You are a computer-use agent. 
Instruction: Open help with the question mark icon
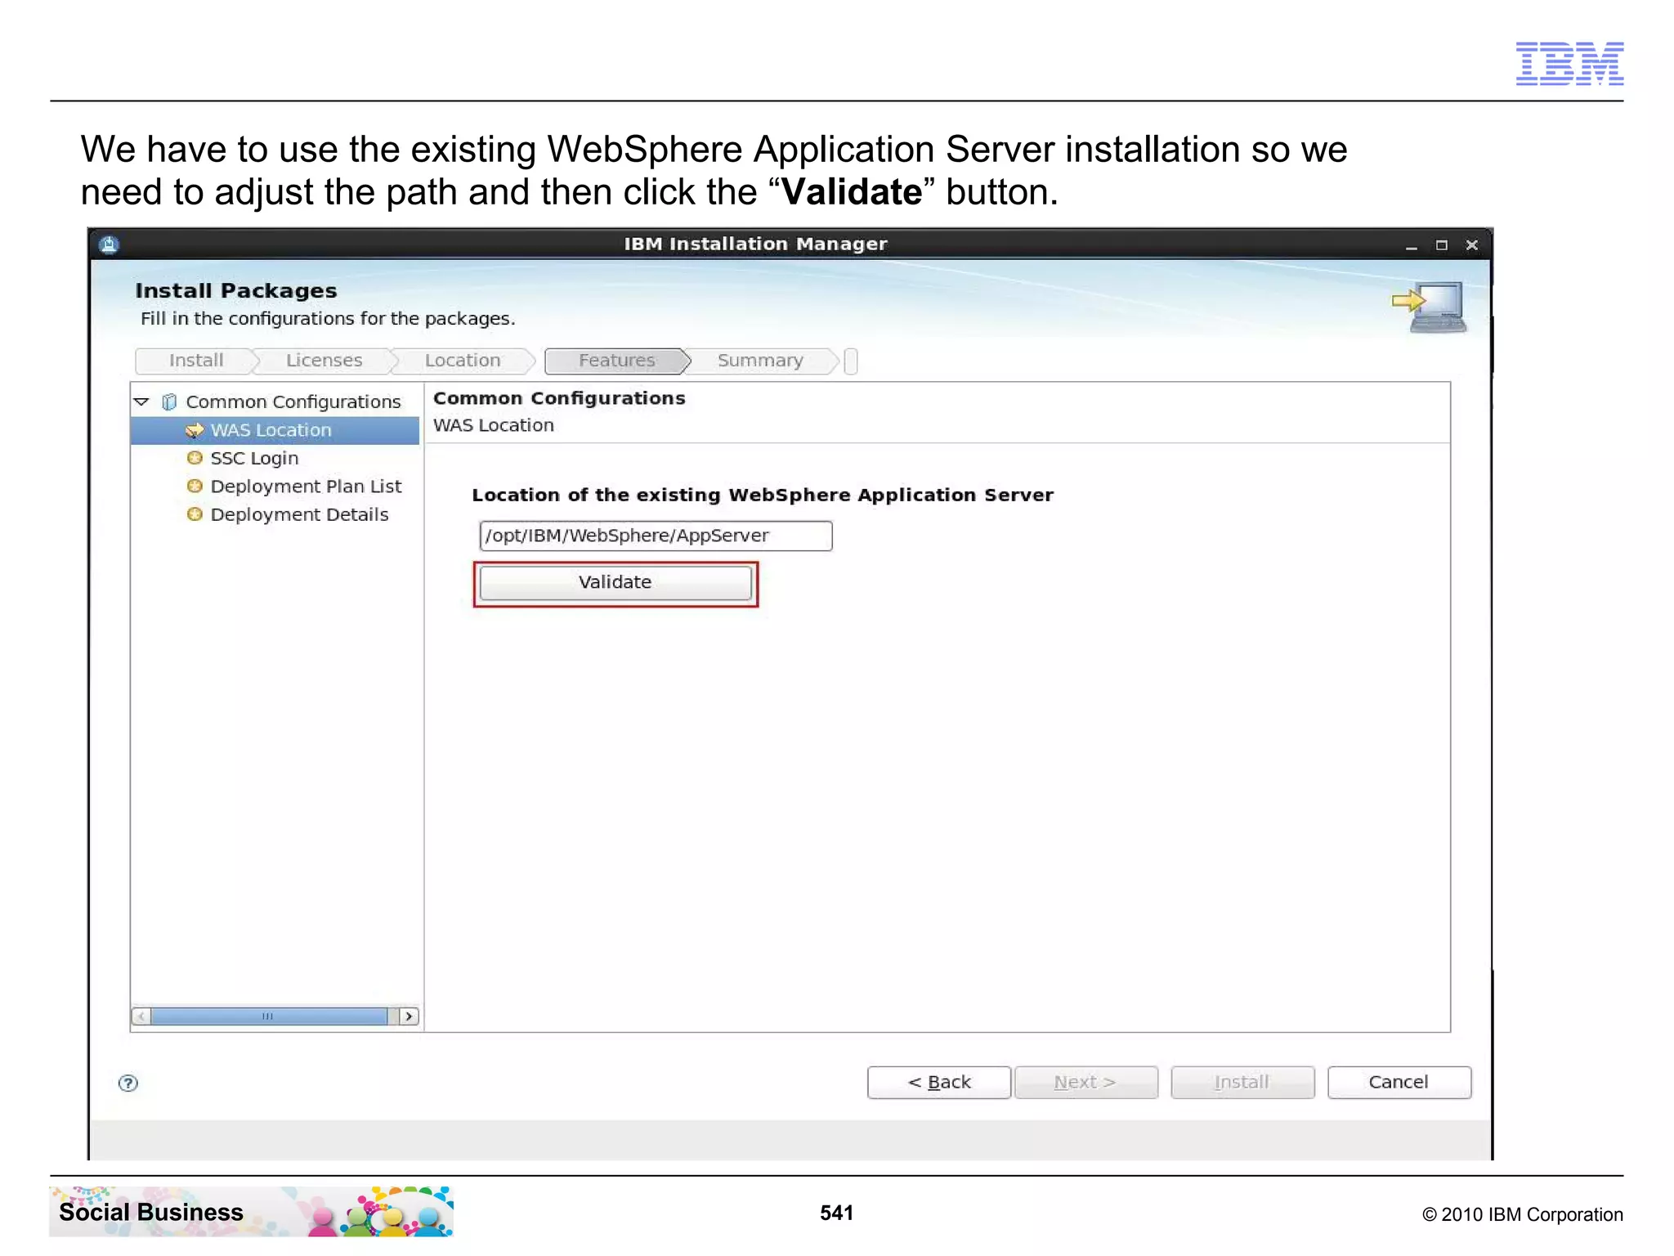[128, 1083]
